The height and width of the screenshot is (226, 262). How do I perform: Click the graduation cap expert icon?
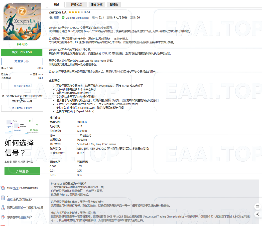tap(51, 17)
